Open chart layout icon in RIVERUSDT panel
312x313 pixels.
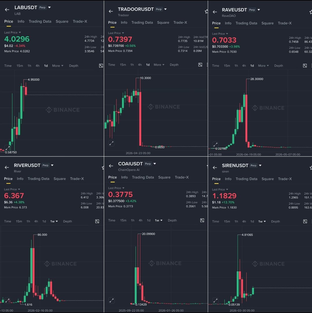(x=97, y=221)
